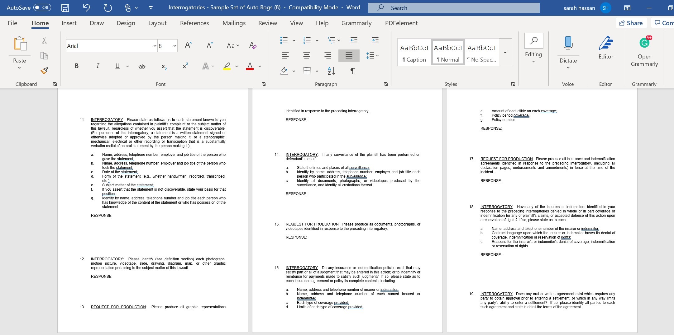
Task: Enable justify alignment
Action: (349, 56)
